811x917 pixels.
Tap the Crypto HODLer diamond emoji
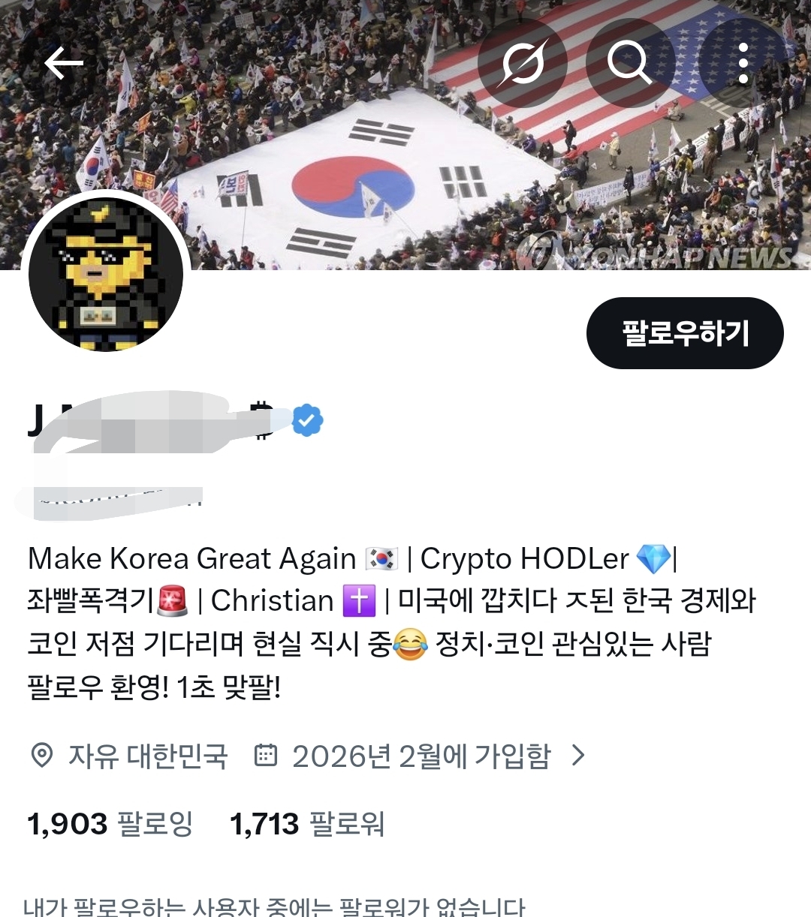(653, 558)
